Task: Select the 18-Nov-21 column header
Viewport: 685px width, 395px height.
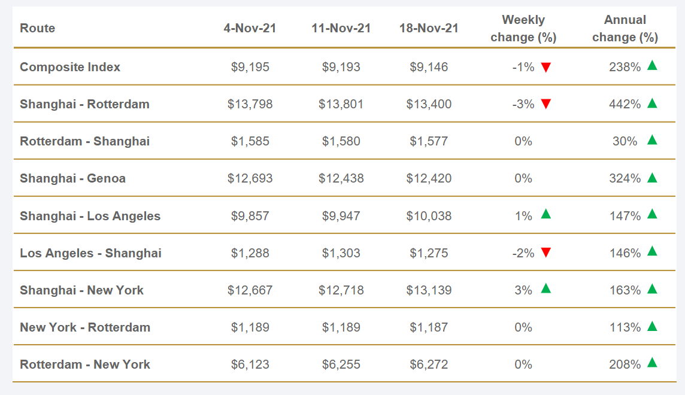Action: pyautogui.click(x=429, y=28)
